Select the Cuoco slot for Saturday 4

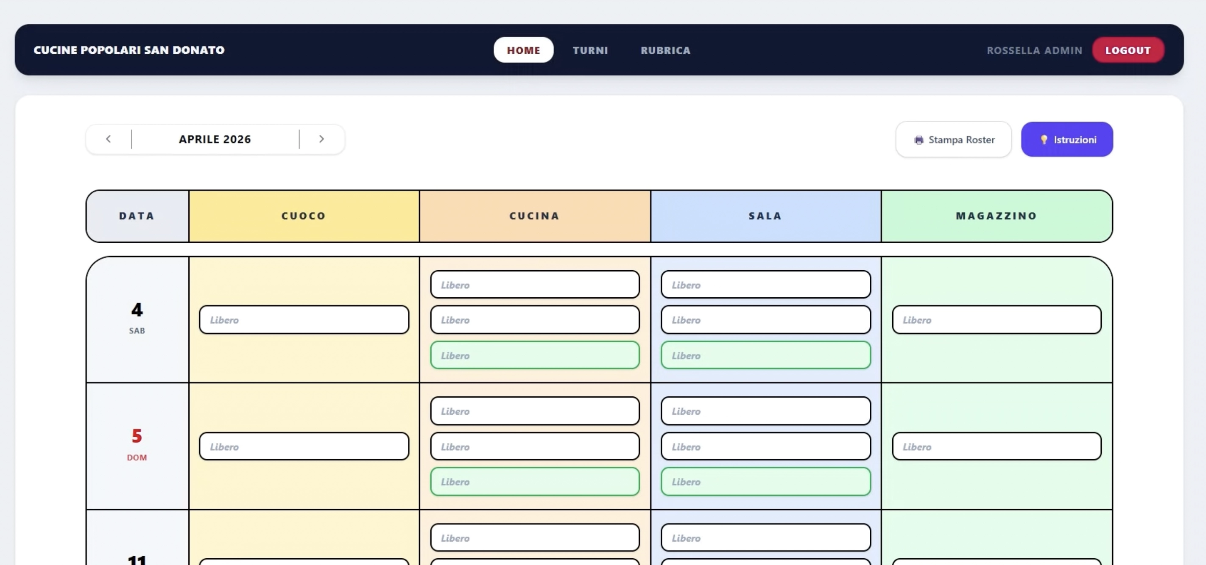point(304,320)
